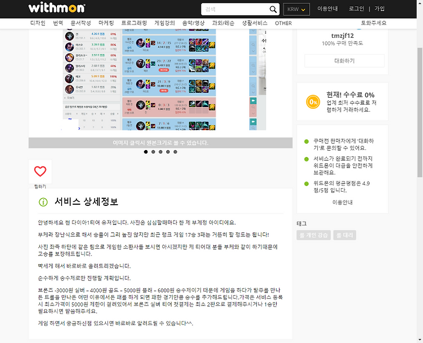423x343 pixels.
Task: Open the 문서작성 category menu
Action: click(80, 23)
